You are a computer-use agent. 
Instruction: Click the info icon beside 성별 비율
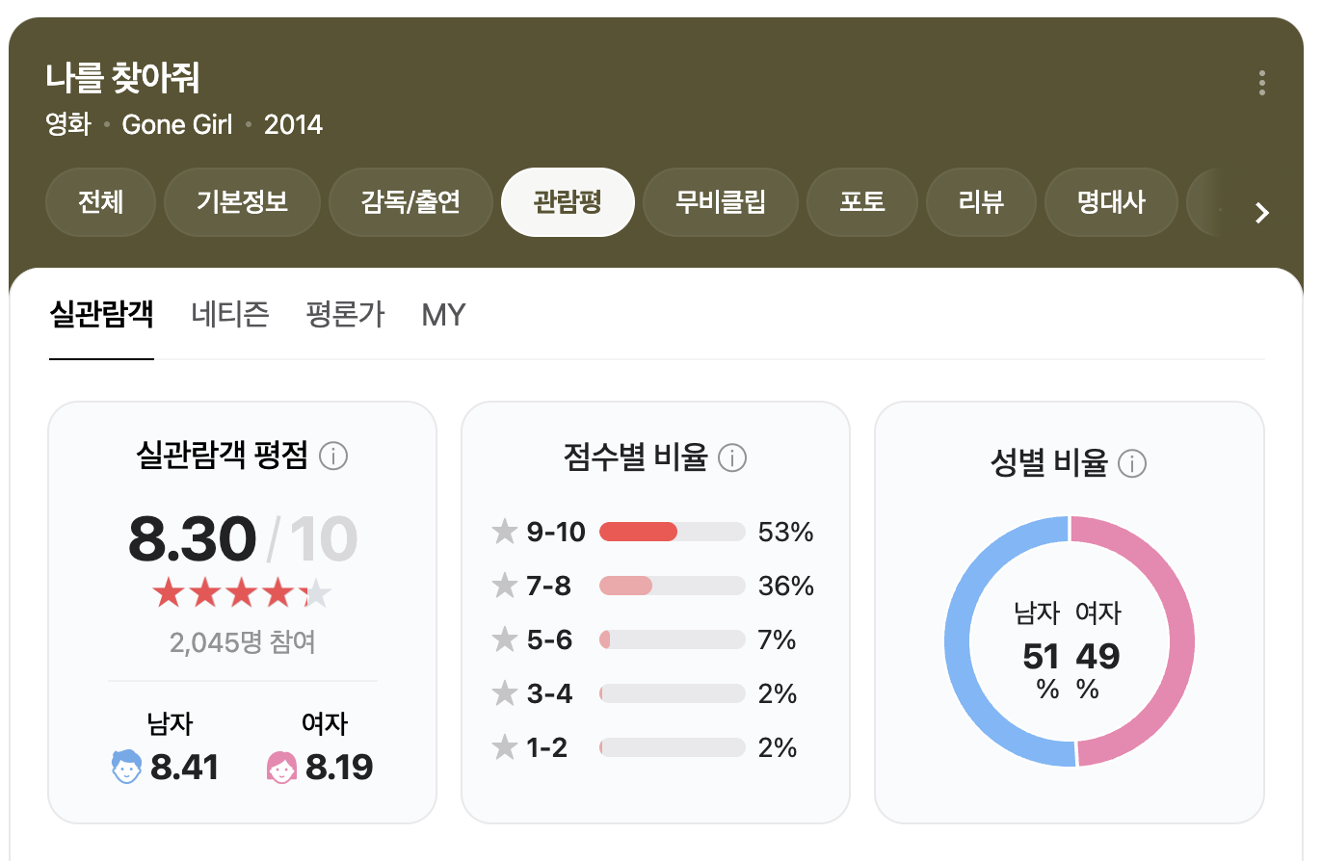tap(1133, 463)
